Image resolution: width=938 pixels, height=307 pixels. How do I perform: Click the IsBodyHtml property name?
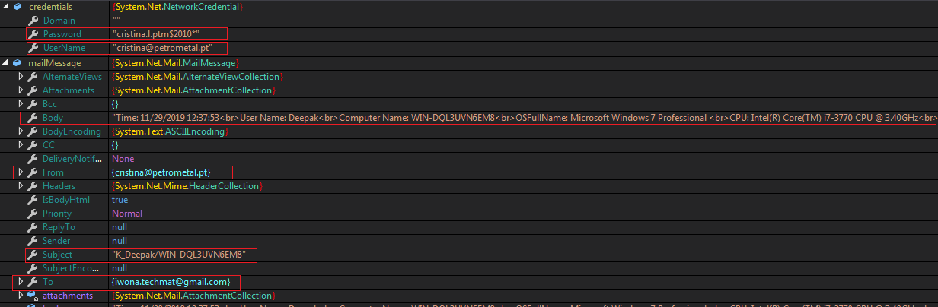(66, 200)
